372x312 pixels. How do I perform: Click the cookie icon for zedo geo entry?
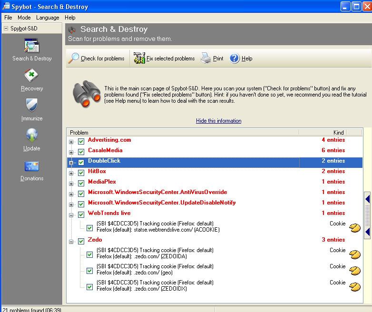pyautogui.click(x=355, y=271)
